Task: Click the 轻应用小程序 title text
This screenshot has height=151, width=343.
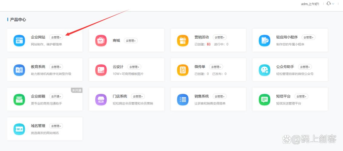Action: click(287, 37)
